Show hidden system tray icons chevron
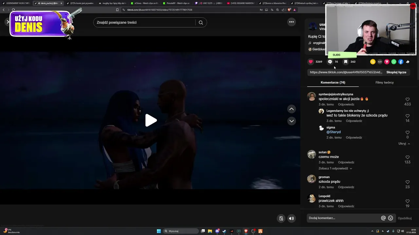The width and height of the screenshot is (419, 235). click(372, 231)
